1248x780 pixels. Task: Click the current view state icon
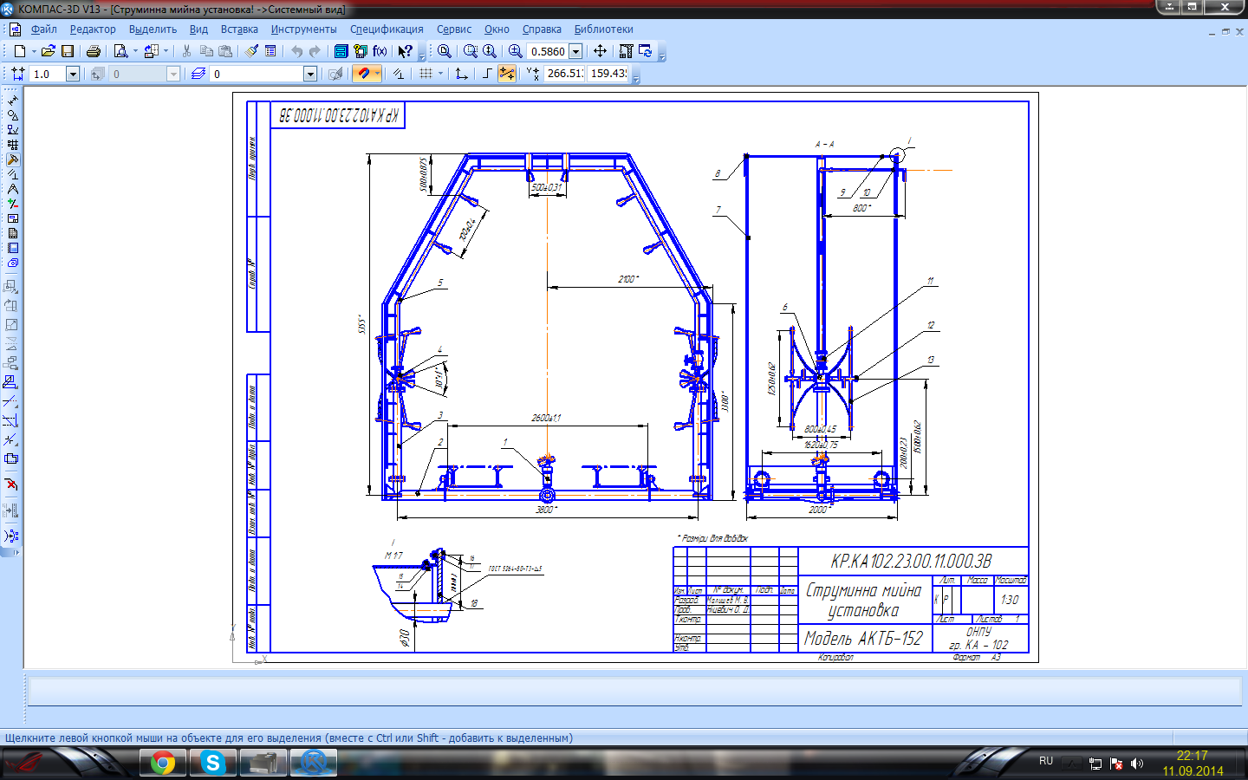[x=96, y=74]
